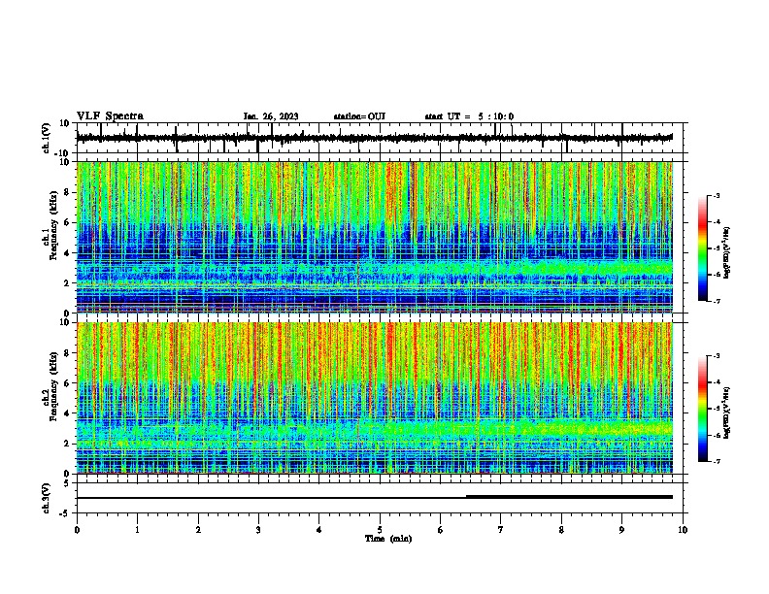The width and height of the screenshot is (769, 594).
Task: Click the "ch.1(V)" waveform axis label
Action: point(47,138)
